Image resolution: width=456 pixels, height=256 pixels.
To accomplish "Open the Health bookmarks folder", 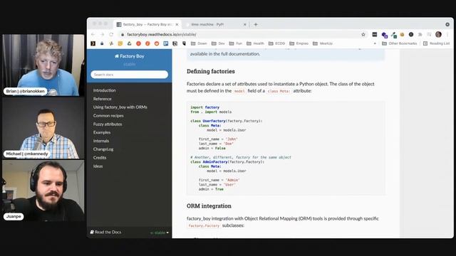I will 255,43.
